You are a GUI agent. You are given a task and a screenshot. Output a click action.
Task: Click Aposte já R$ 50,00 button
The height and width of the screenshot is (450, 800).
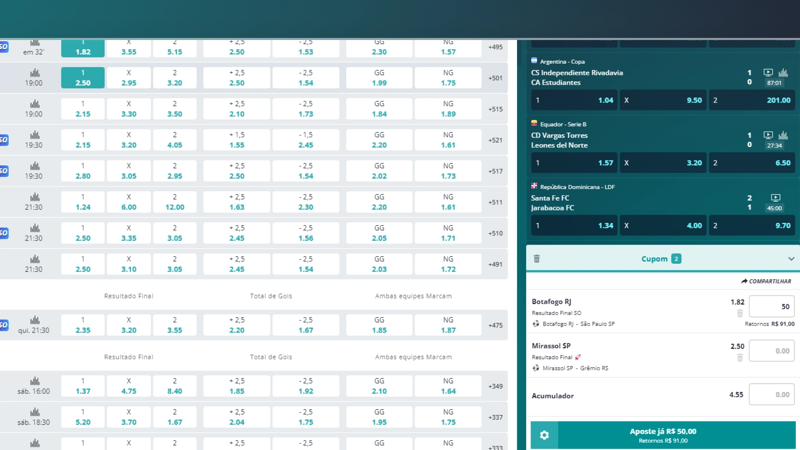tap(677, 435)
